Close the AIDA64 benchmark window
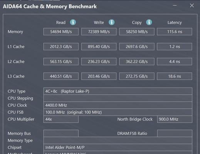Image resolution: width=200 pixels, height=154 pixels. point(192,5)
